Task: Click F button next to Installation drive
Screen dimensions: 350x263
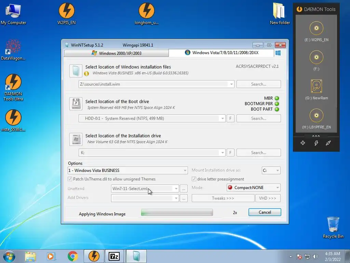Action: 230,153
